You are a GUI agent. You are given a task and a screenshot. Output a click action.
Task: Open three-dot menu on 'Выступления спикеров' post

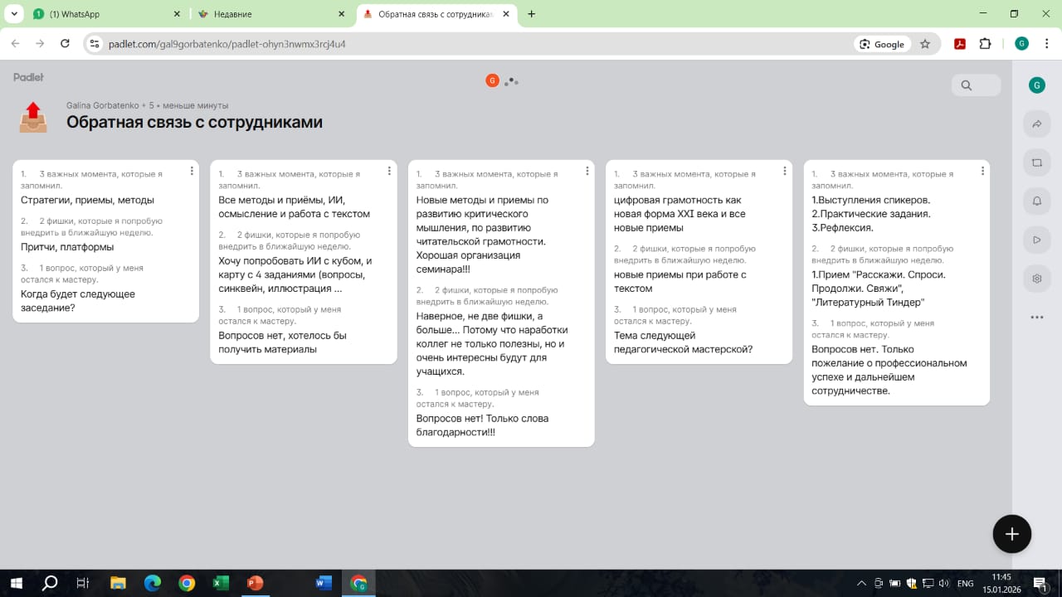tap(982, 171)
